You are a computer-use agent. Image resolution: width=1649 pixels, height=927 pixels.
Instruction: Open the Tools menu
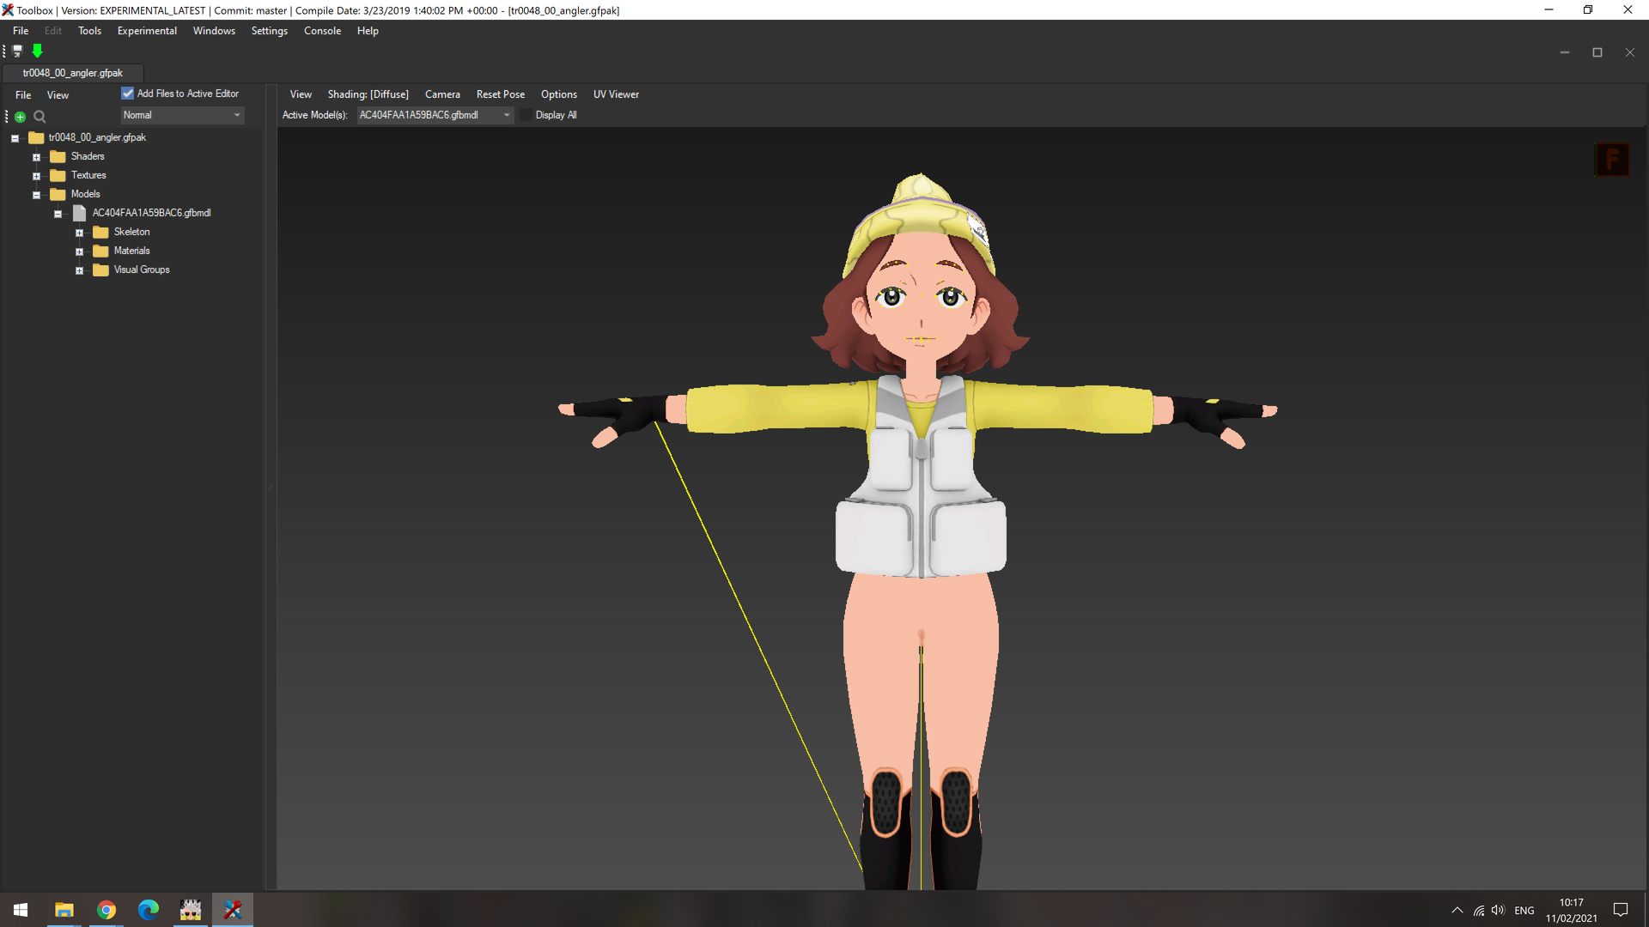click(x=89, y=31)
